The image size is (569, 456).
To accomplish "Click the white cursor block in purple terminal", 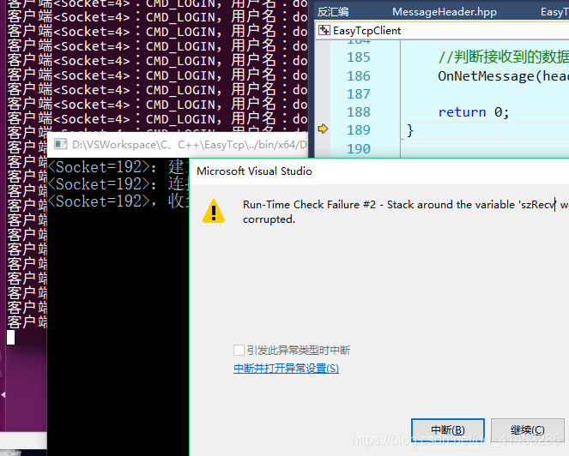I will (10, 337).
